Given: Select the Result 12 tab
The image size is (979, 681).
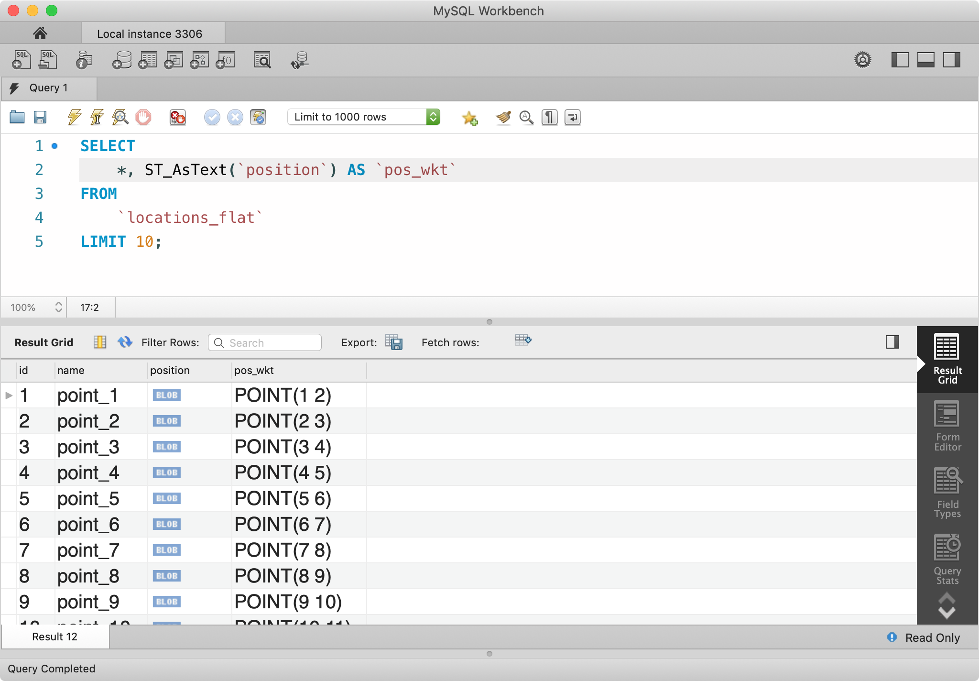Looking at the screenshot, I should click(54, 637).
